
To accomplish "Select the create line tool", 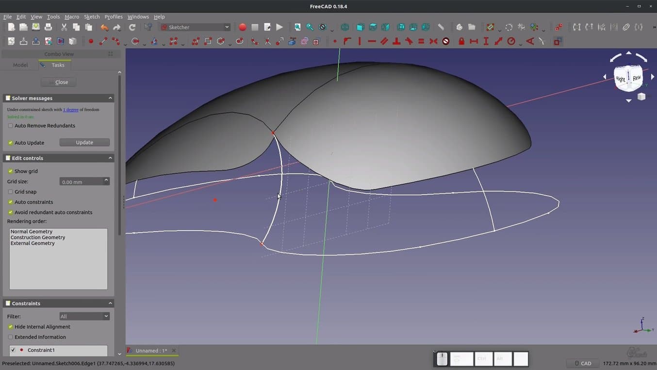I will click(103, 42).
